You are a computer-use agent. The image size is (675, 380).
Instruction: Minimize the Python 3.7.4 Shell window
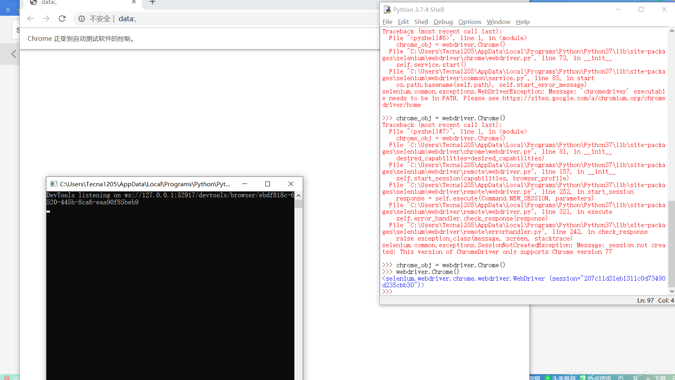tap(618, 9)
